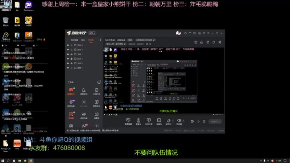Edit the stream label selector tag
Screen dimensions: 290x163
(x=145, y=40)
